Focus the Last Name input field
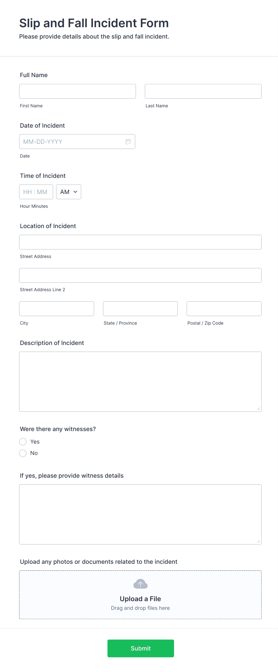 (x=203, y=91)
